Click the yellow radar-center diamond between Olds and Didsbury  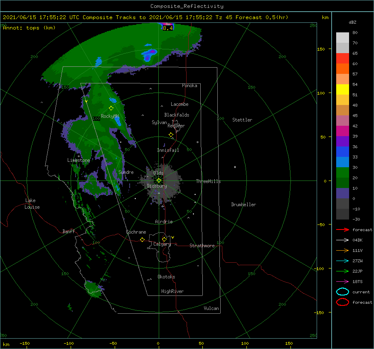click(159, 181)
